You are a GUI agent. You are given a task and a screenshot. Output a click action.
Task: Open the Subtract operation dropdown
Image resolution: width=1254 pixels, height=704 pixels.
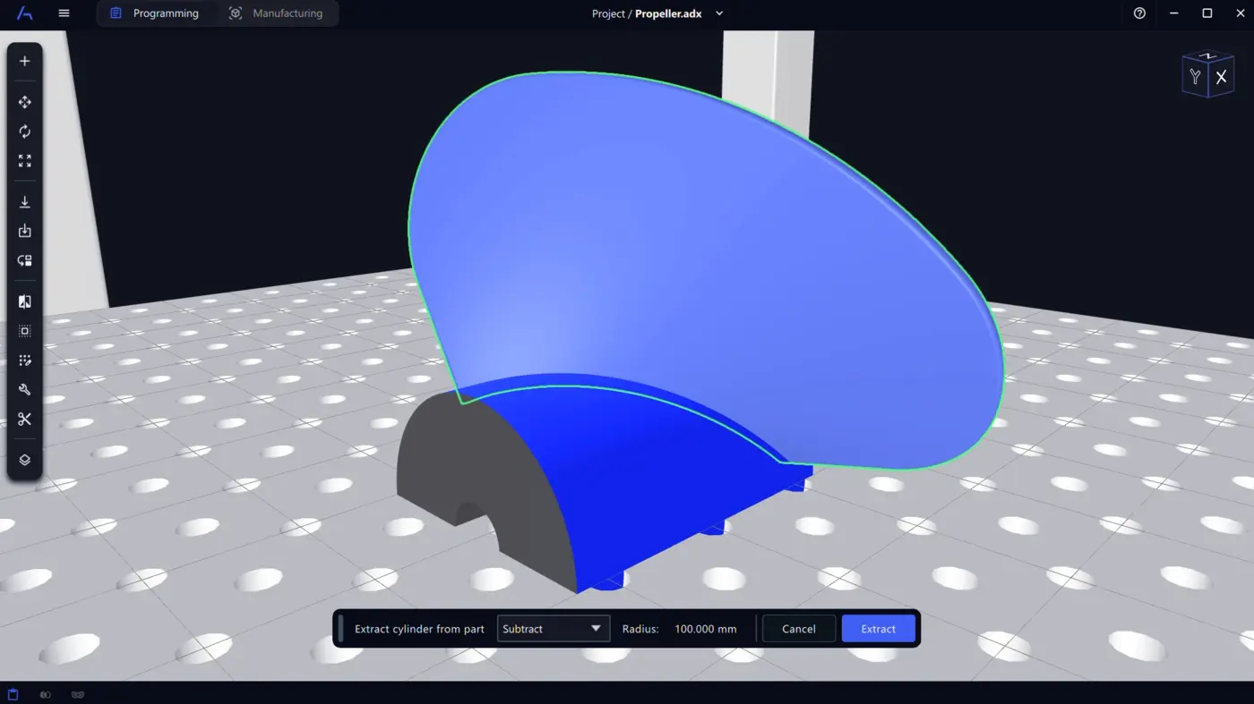click(553, 629)
